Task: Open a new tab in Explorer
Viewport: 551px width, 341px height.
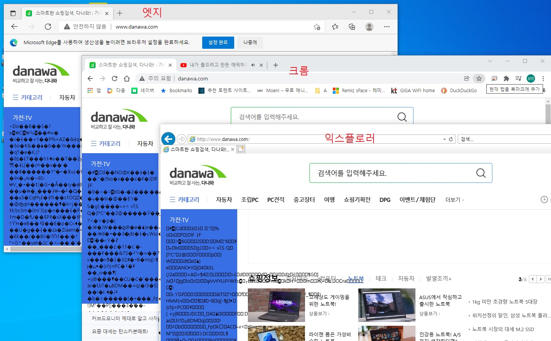Action: point(241,149)
